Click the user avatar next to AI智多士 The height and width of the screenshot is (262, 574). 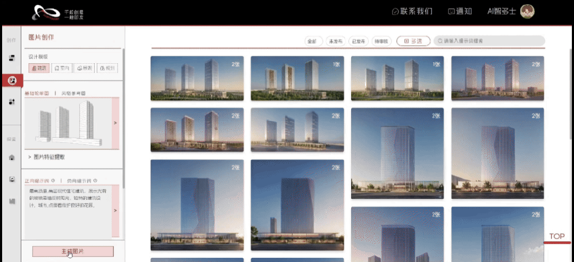click(527, 12)
